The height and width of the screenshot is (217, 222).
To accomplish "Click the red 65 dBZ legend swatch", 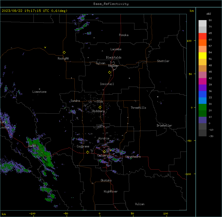I will [202, 36].
